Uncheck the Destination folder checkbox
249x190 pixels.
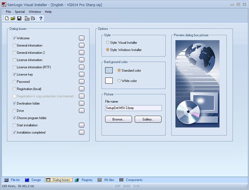[x=14, y=104]
